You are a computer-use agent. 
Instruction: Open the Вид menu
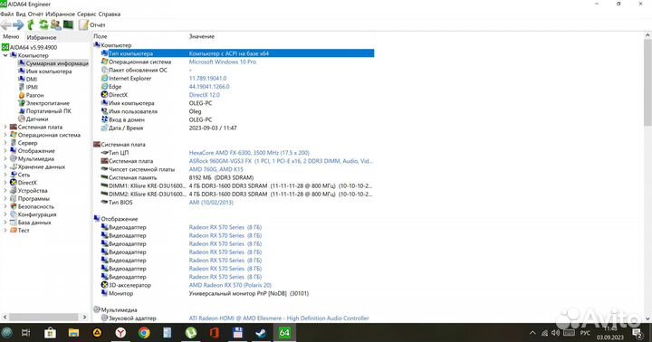click(21, 14)
